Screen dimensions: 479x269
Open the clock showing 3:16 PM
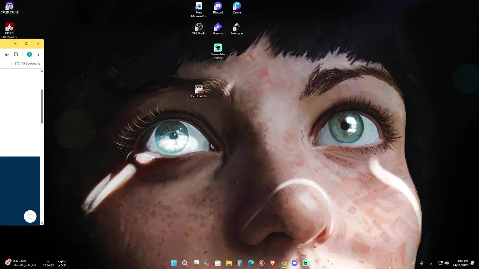point(460,263)
